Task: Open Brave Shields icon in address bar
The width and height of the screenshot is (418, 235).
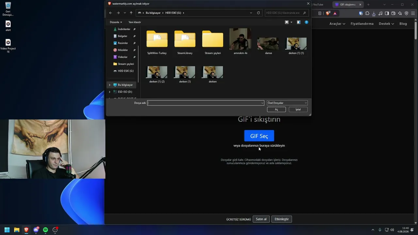Action: 328,13
